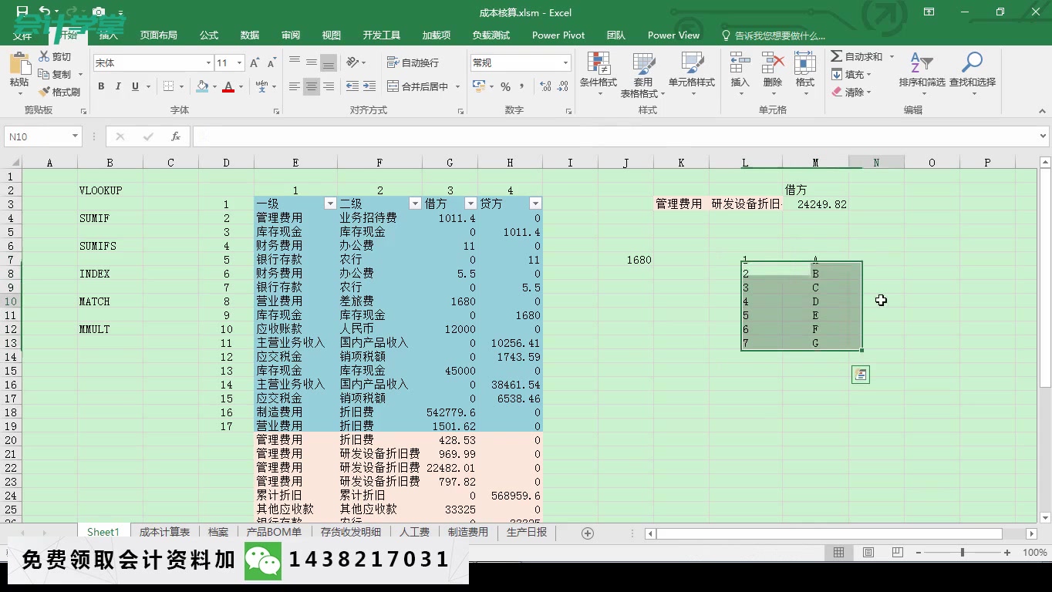This screenshot has height=592, width=1052.
Task: Open filter dropdown for 贷方 column
Action: pos(535,203)
